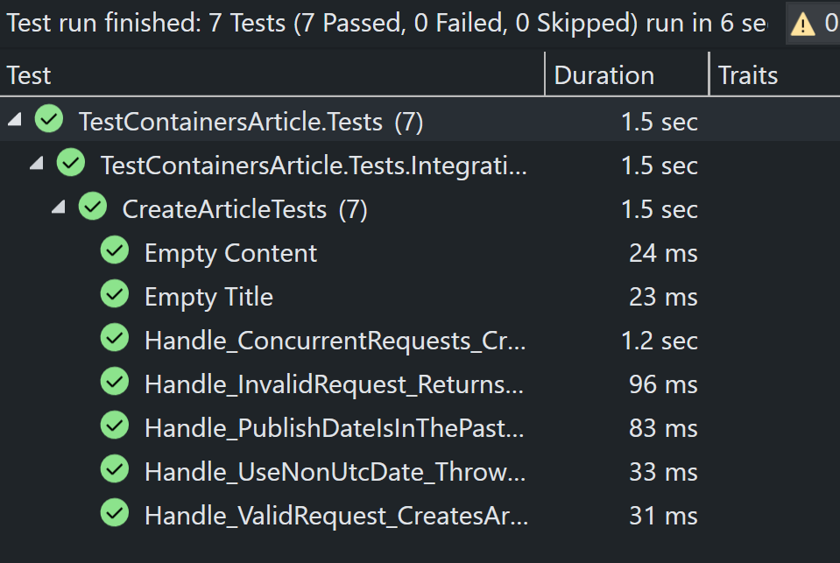Click the test run finished summary text

point(385,24)
